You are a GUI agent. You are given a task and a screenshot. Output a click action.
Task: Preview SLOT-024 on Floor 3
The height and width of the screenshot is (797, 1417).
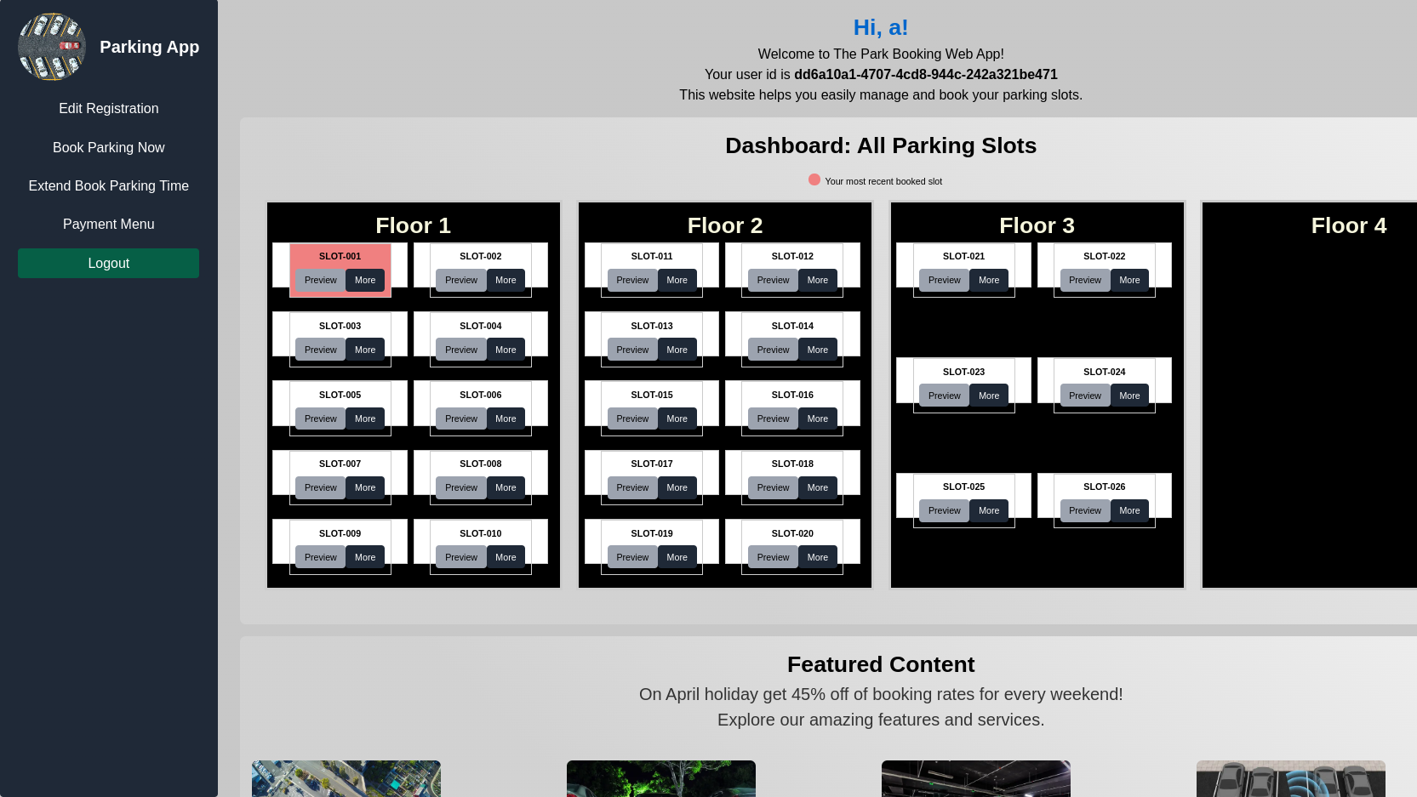pos(1085,396)
